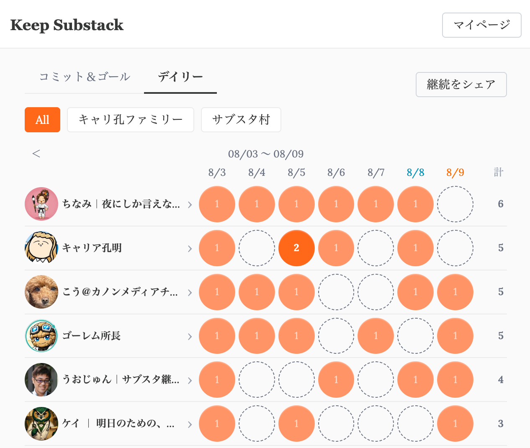This screenshot has height=448, width=530.
Task: Open ちなみ's karate avatar profile picture
Action: [x=41, y=204]
